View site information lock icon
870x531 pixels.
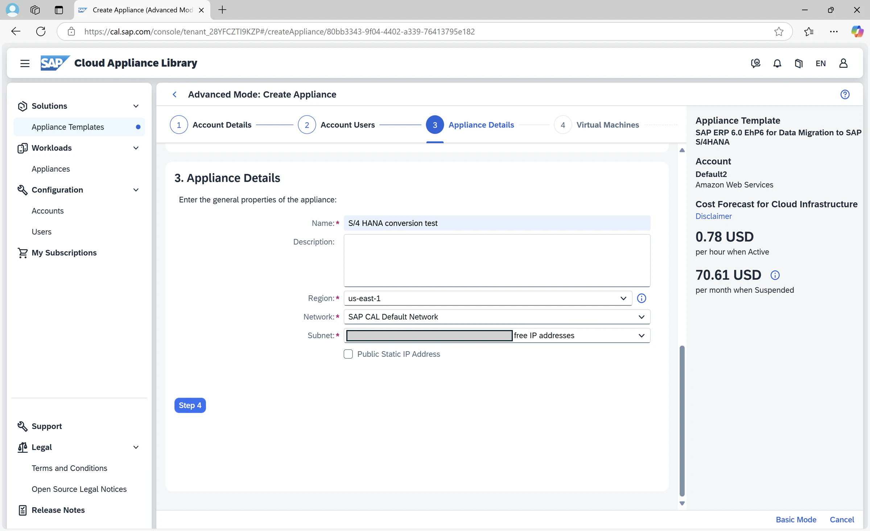click(x=71, y=32)
